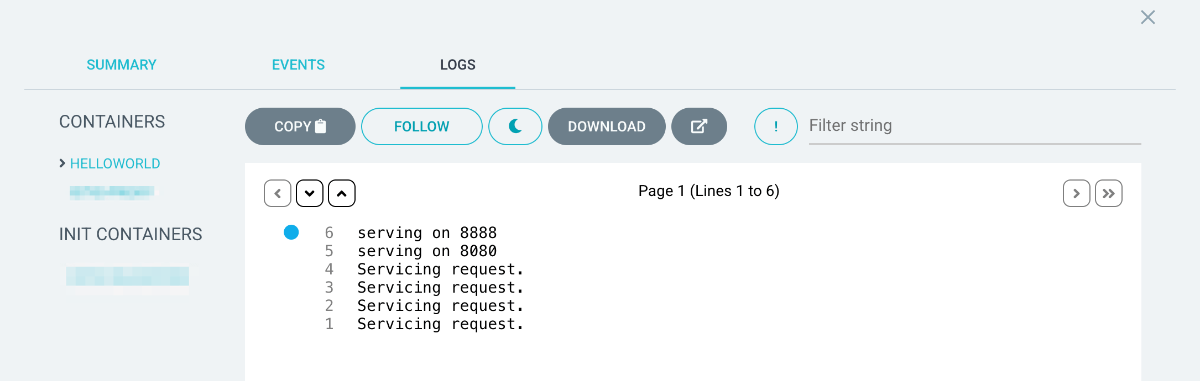The height and width of the screenshot is (381, 1200).
Task: Enable log following with the FOLLOW button
Action: 421,126
